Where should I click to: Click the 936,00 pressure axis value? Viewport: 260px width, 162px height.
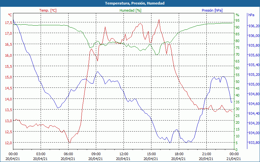pos(254,36)
